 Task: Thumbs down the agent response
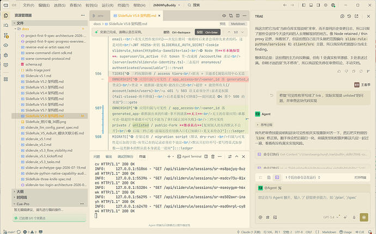coord(346,71)
